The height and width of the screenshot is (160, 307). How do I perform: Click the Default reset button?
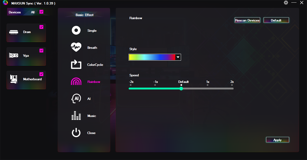tap(276, 20)
